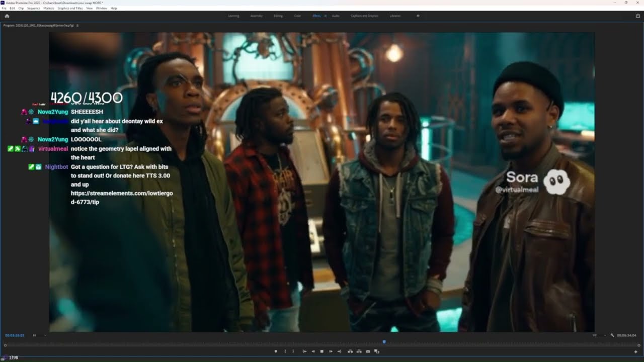Open the Clip menu
Image resolution: width=644 pixels, height=362 pixels.
tap(21, 9)
